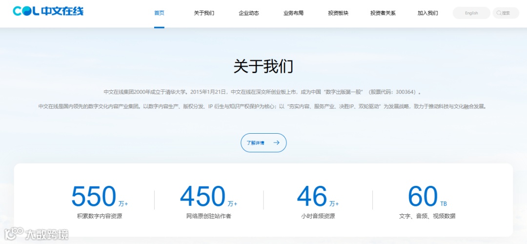Click the paragraph mentioning 股票代码：300364

click(x=263, y=92)
